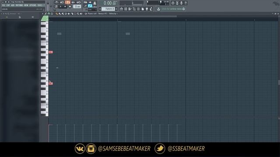Screen dimensions: 280x157
Task: Click the piano roll horizontal scrollbar
Action: tap(113, 16)
